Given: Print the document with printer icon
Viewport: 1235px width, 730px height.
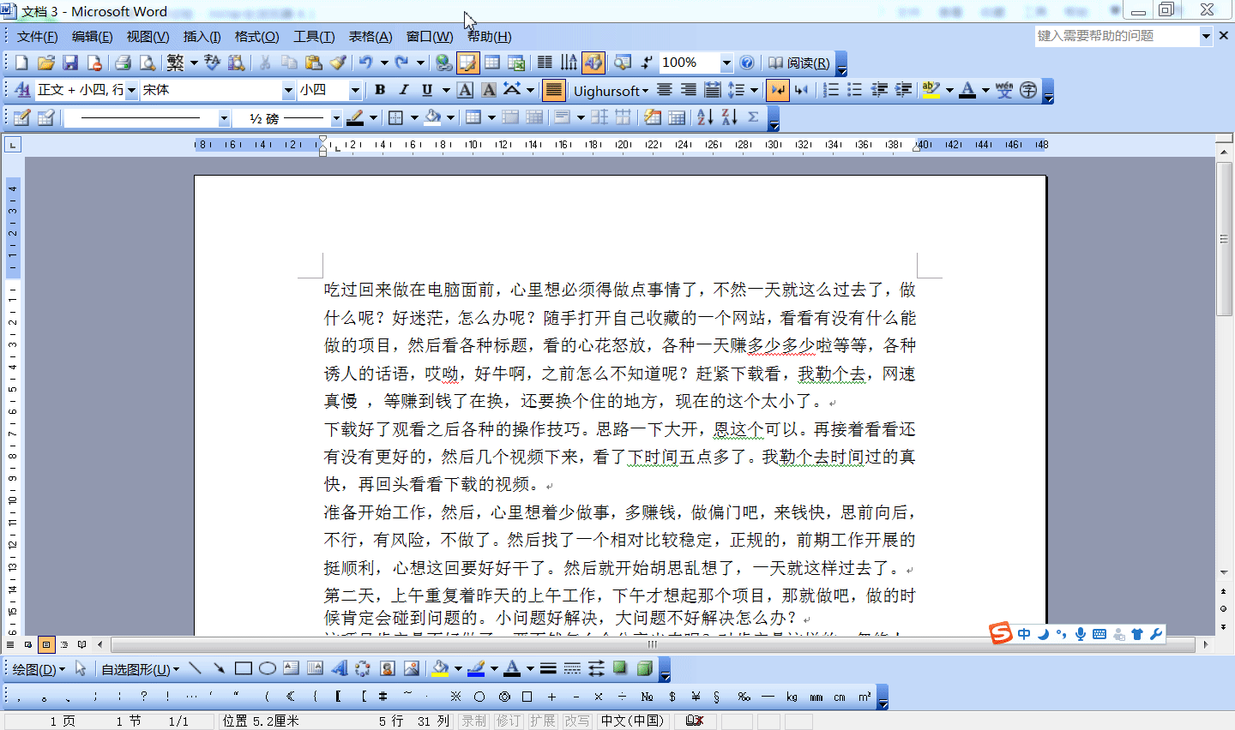Looking at the screenshot, I should coord(123,63).
